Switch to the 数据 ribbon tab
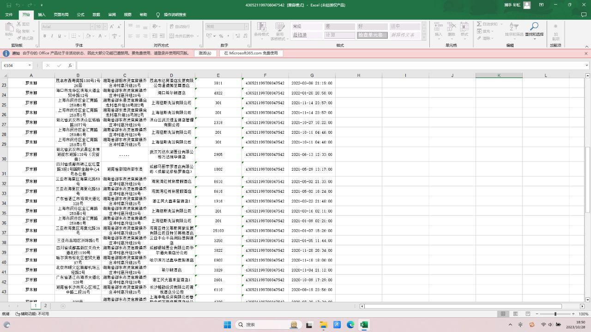The height and width of the screenshot is (332, 591). pos(96,15)
